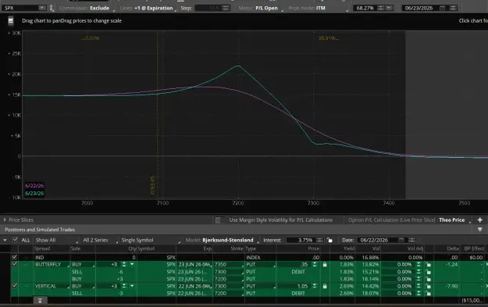Sort by the Strike column header
This screenshot has height=307, width=488.
pyautogui.click(x=237, y=248)
